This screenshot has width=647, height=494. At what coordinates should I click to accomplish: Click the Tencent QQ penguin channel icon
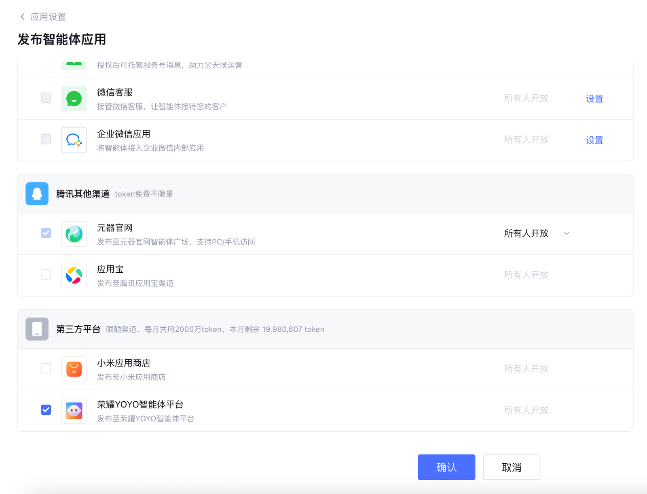37,194
